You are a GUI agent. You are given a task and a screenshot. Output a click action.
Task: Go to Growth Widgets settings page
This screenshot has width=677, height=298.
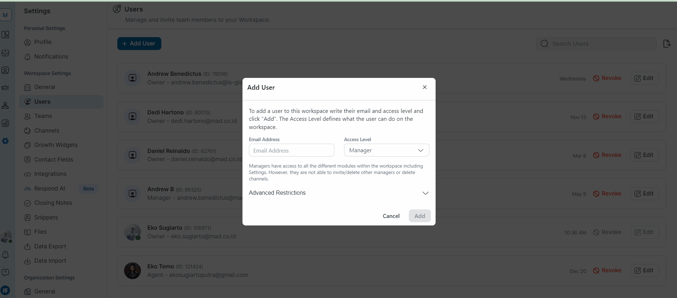coord(56,145)
